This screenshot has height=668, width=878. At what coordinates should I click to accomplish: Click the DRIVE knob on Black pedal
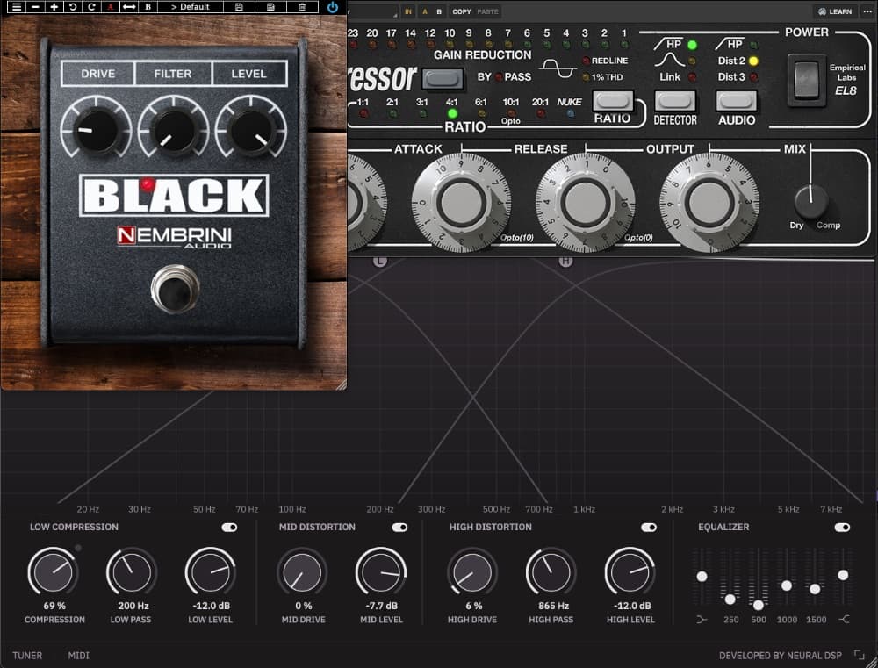tap(97, 131)
